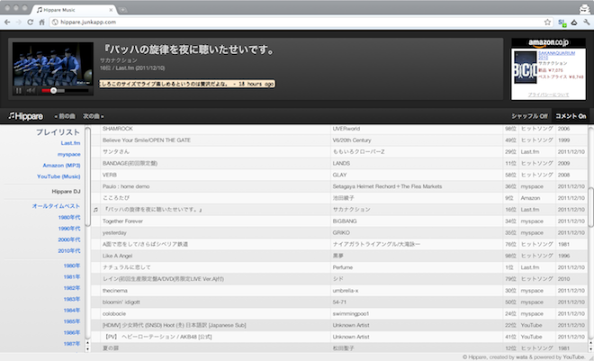The image size is (594, 361).
Task: Click the song list scrollbar thumb
Action: pos(590,207)
